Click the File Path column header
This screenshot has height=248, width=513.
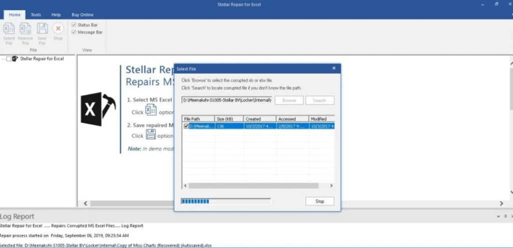click(198, 119)
